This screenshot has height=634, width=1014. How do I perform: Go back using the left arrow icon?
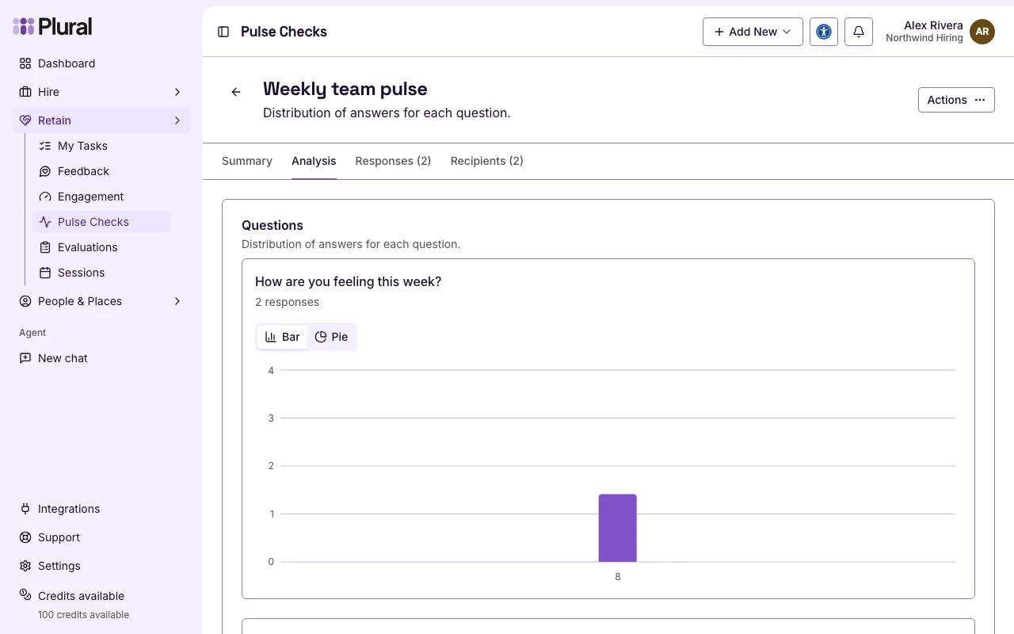coord(235,92)
